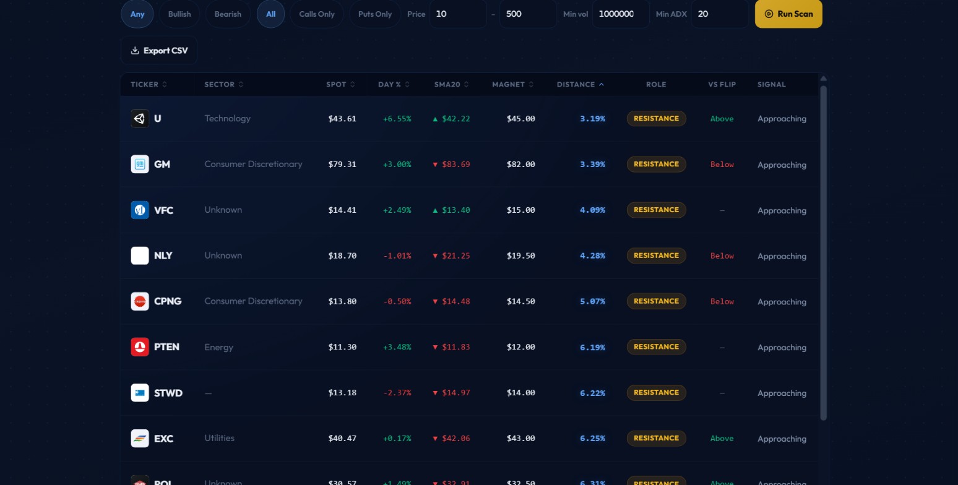
Task: Click the $43.61 spot price
Action: click(342, 119)
